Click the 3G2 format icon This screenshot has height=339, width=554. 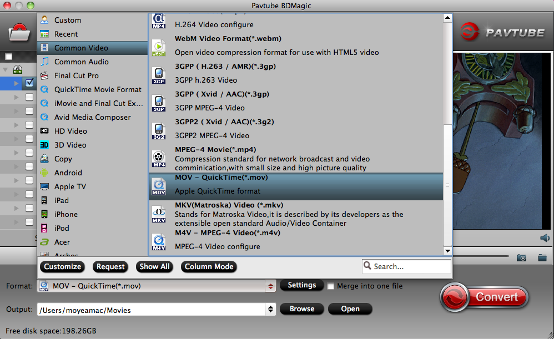click(159, 130)
